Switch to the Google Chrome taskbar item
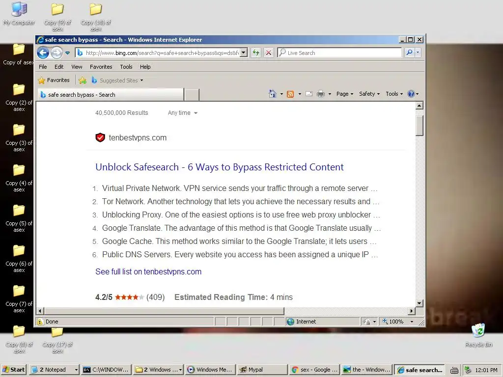Viewport: 503px width, 377px height. (x=314, y=370)
